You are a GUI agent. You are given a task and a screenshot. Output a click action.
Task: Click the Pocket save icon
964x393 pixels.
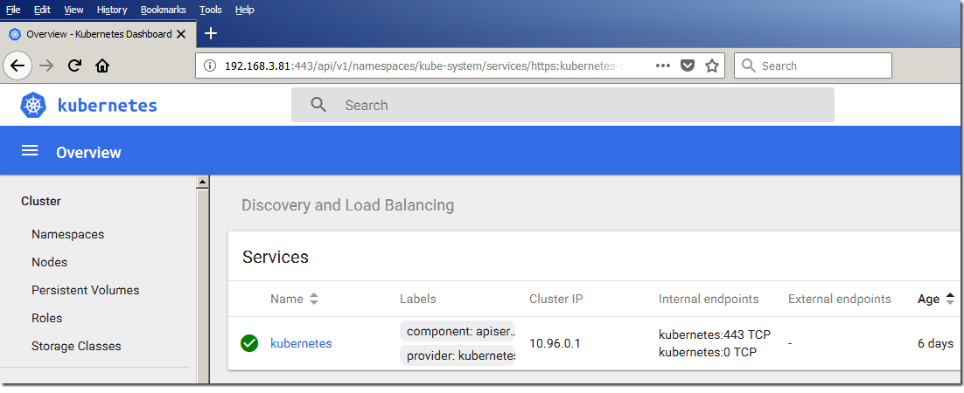(688, 65)
